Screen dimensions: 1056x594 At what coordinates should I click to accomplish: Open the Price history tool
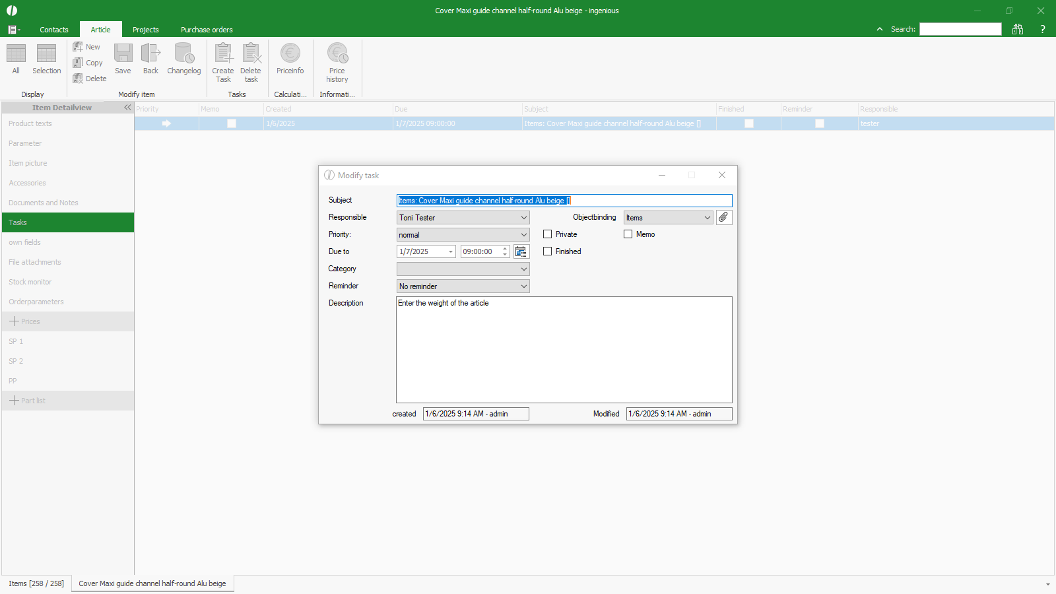click(x=337, y=62)
